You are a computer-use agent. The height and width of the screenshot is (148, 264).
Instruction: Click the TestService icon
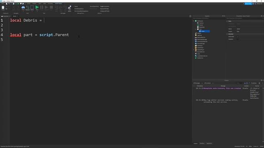point(196,58)
